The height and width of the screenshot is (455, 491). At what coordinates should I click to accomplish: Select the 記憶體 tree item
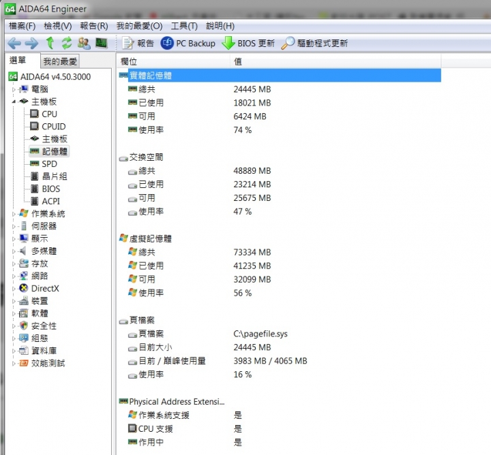coord(55,151)
